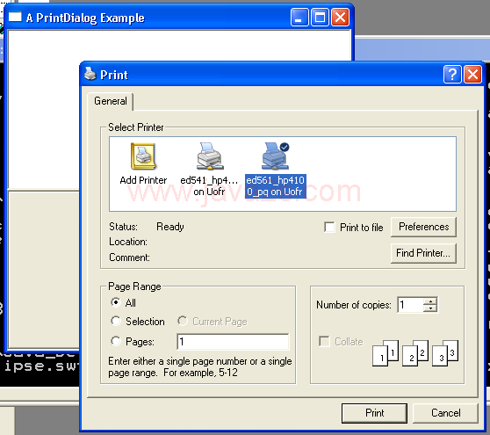Click the Page Range group label

[x=134, y=286]
